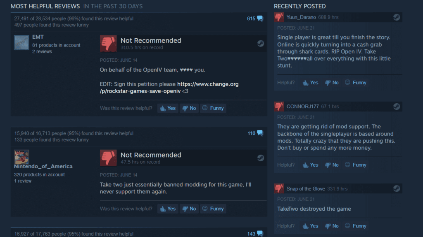Screen dimensions: 423x237
Task: Open Yuun_Darano's profile name
Action: [301, 17]
